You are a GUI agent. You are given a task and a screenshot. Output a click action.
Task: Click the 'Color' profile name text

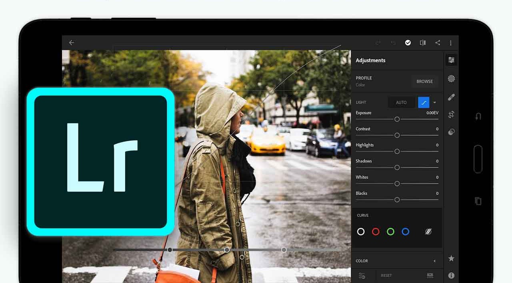(x=360, y=85)
